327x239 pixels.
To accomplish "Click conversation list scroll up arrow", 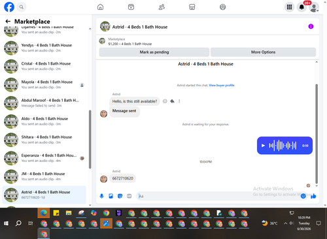I will pos(90,29).
